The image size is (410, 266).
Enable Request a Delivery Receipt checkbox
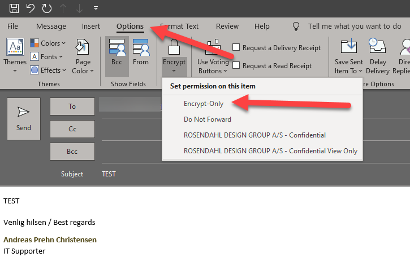coord(236,48)
